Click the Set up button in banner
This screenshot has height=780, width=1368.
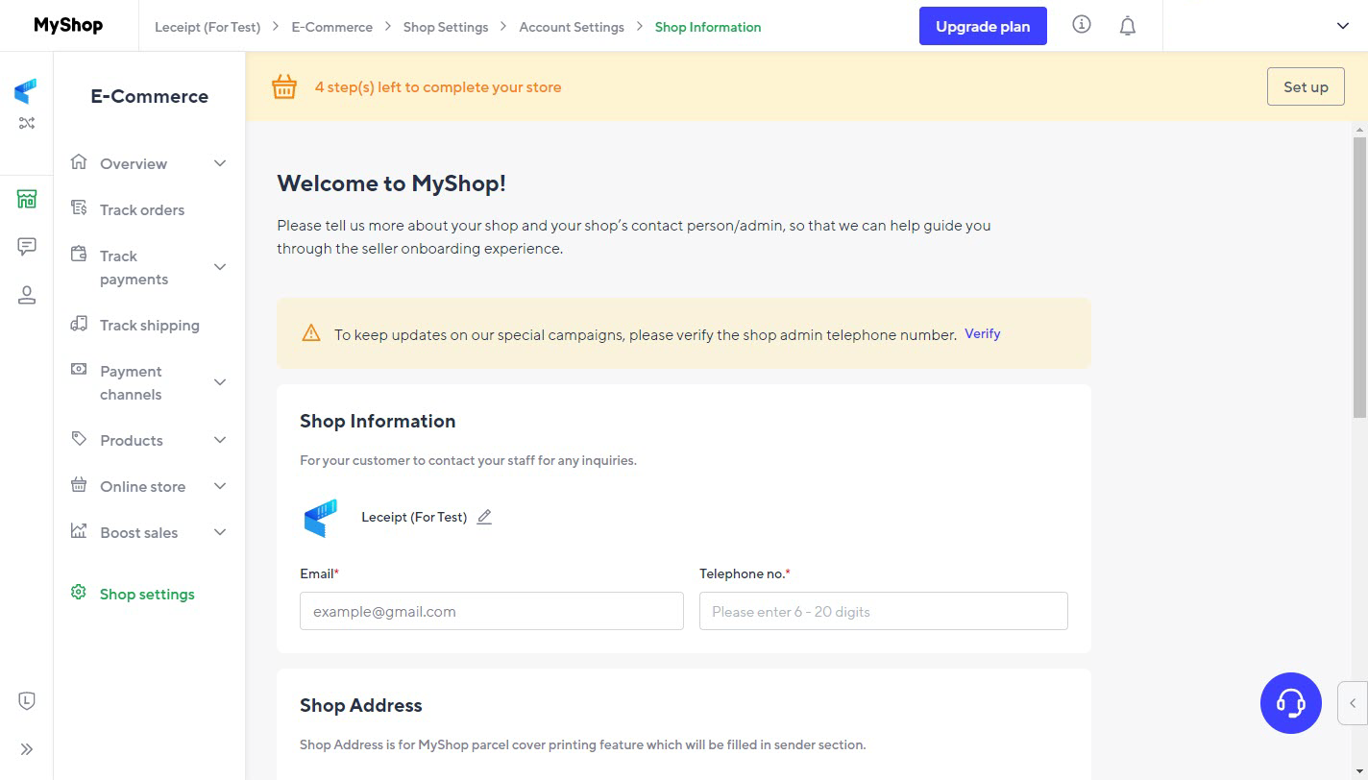[1305, 86]
